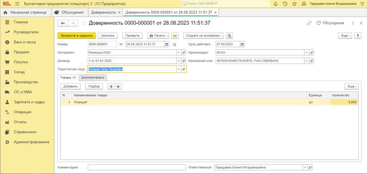
Task: Open Контрагент Ромашка ООО record icon
Action: [184, 53]
